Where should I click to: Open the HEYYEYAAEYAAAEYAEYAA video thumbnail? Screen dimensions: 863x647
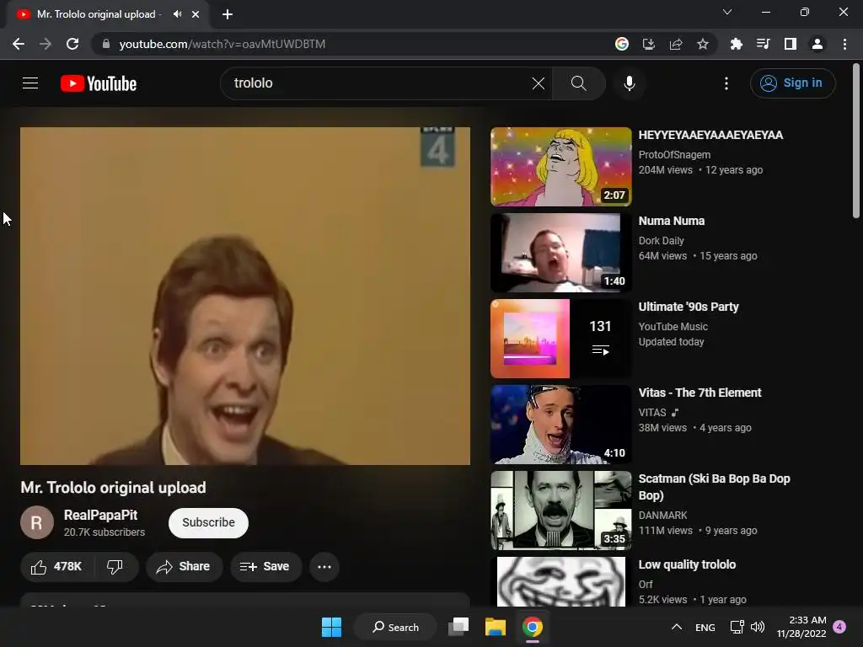(x=560, y=167)
